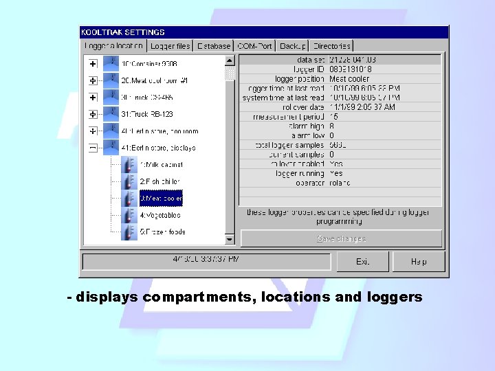Select the Berlin store, displays label

point(159,148)
